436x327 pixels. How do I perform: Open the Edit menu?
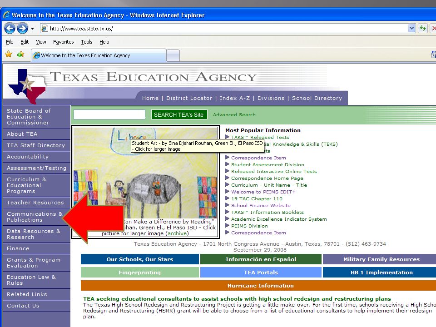(25, 42)
